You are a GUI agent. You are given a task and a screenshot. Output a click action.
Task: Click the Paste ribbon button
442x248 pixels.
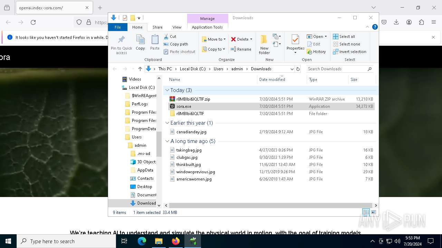155,43
